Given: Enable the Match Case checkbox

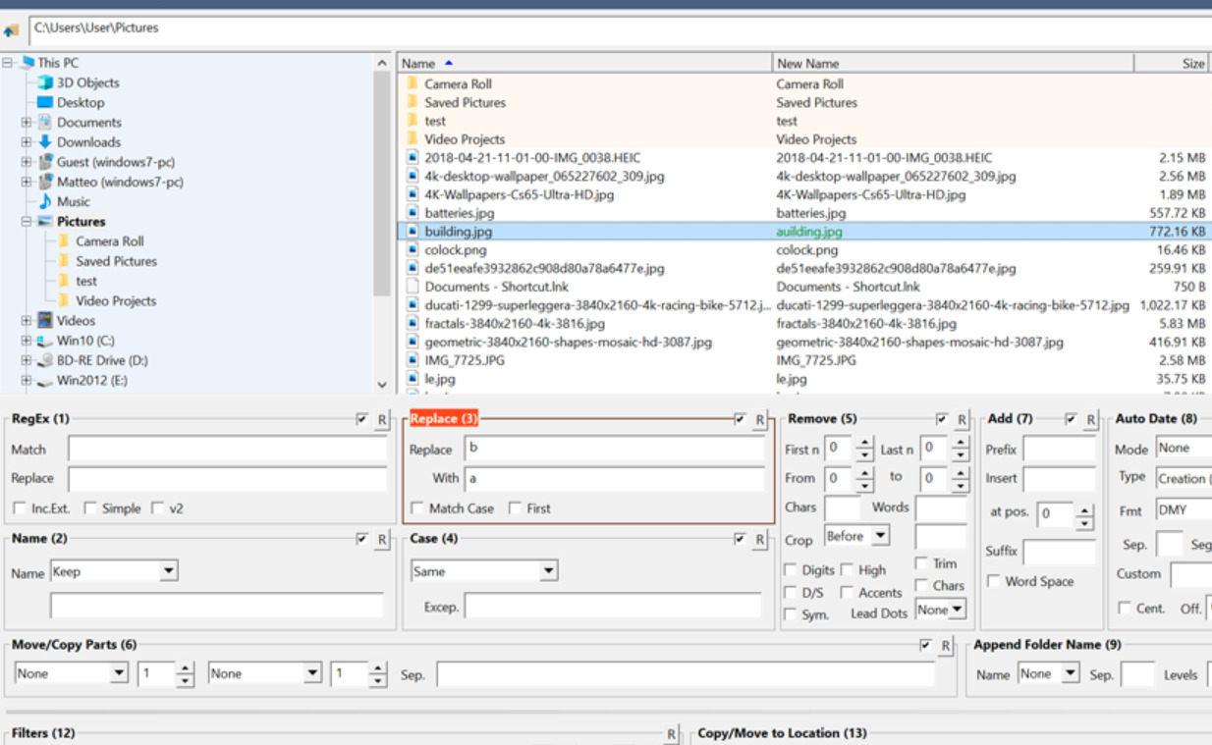Looking at the screenshot, I should [x=417, y=508].
